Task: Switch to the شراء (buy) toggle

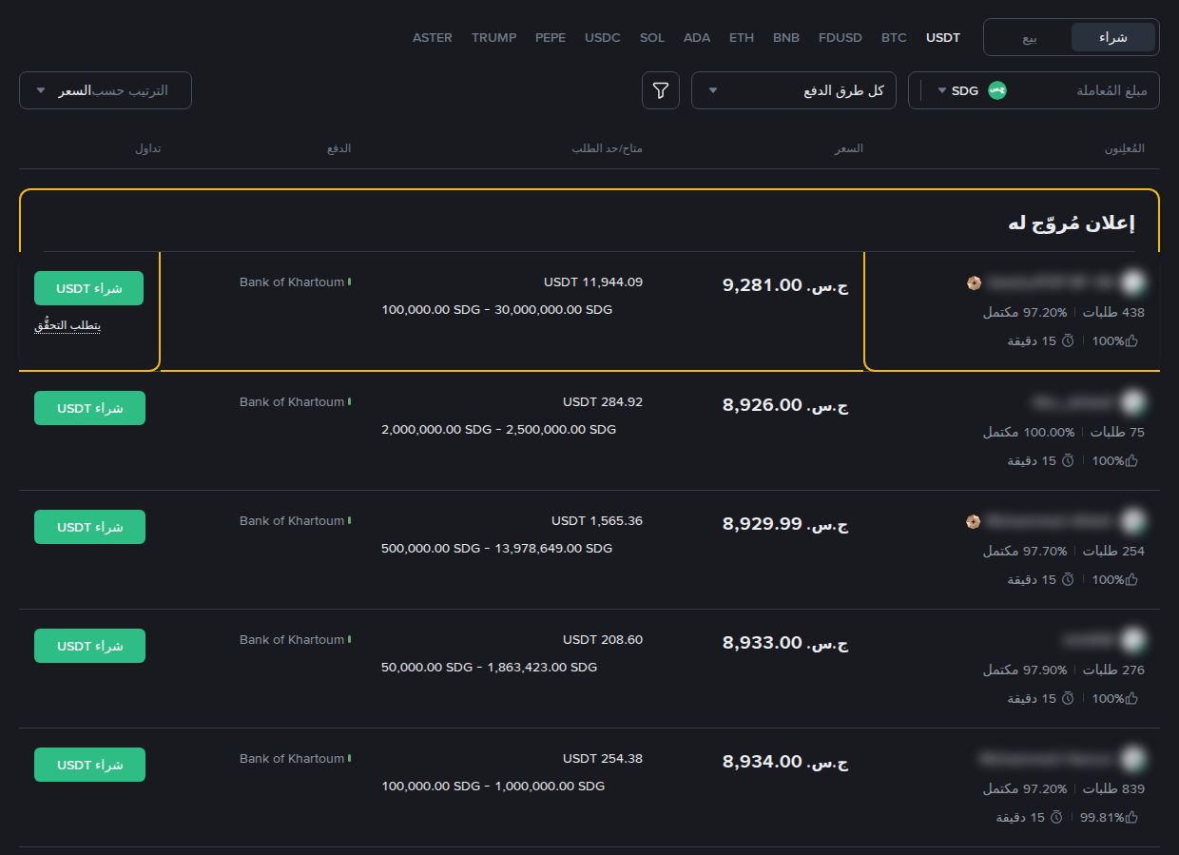Action: coord(1113,37)
